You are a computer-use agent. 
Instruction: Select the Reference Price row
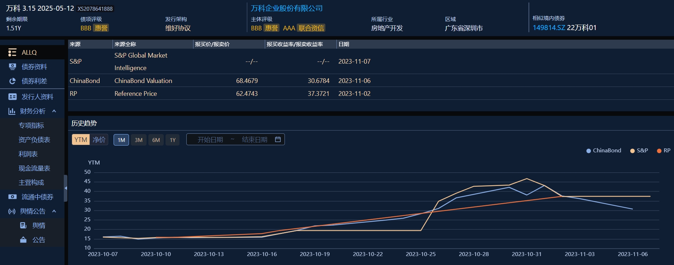[371, 94]
